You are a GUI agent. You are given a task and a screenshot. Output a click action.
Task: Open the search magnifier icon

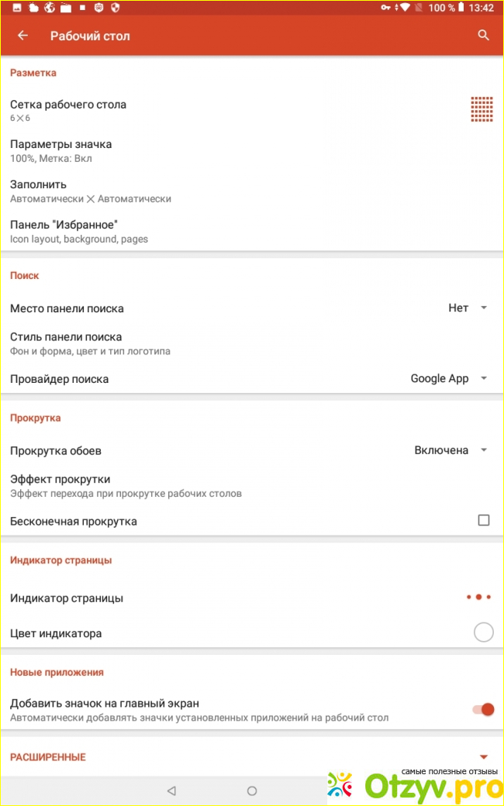tap(483, 35)
